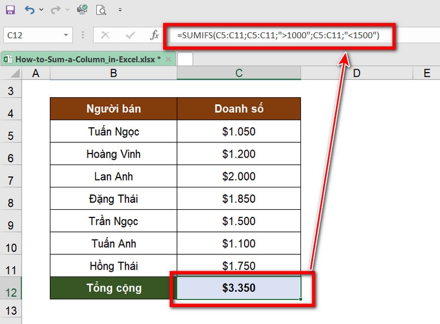Click cell '$1.050'

point(239,131)
